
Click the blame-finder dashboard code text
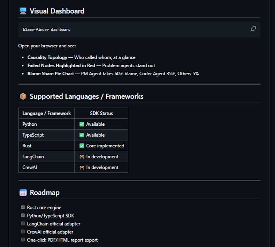pos(47,29)
